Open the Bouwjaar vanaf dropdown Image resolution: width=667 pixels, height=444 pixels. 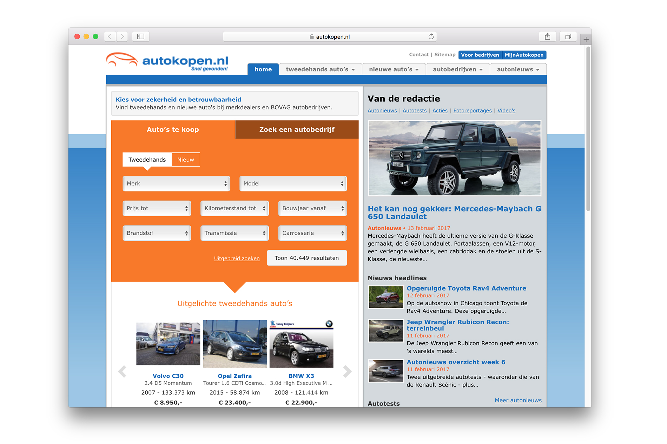point(312,209)
